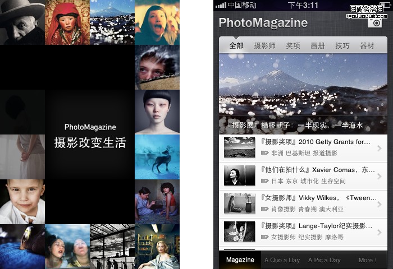Viewport: 393px width, 269px height.
Task: Open the 2010 Getty Grants article thumbnail
Action: tap(239, 147)
